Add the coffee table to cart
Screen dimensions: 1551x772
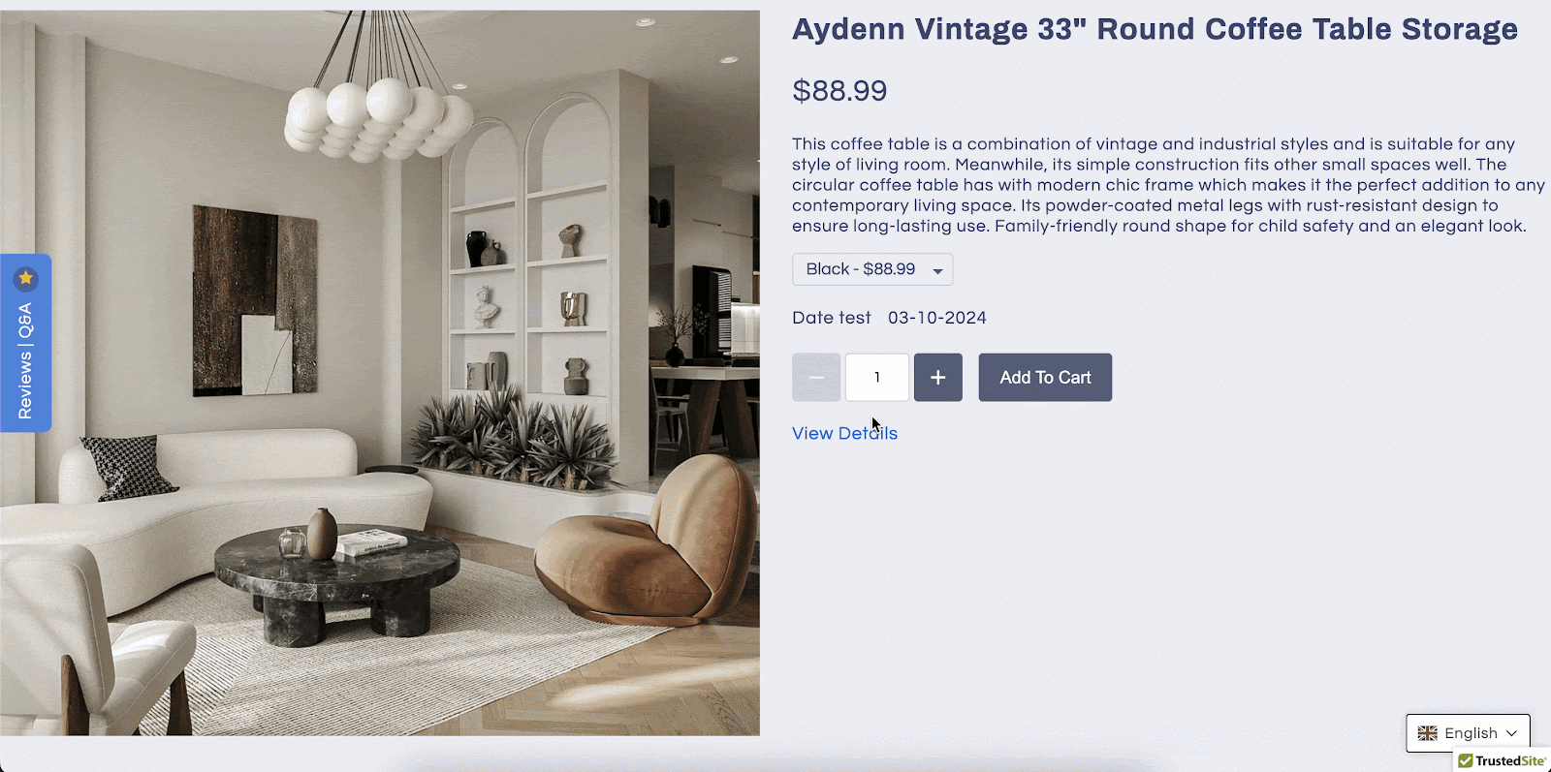[x=1045, y=378]
